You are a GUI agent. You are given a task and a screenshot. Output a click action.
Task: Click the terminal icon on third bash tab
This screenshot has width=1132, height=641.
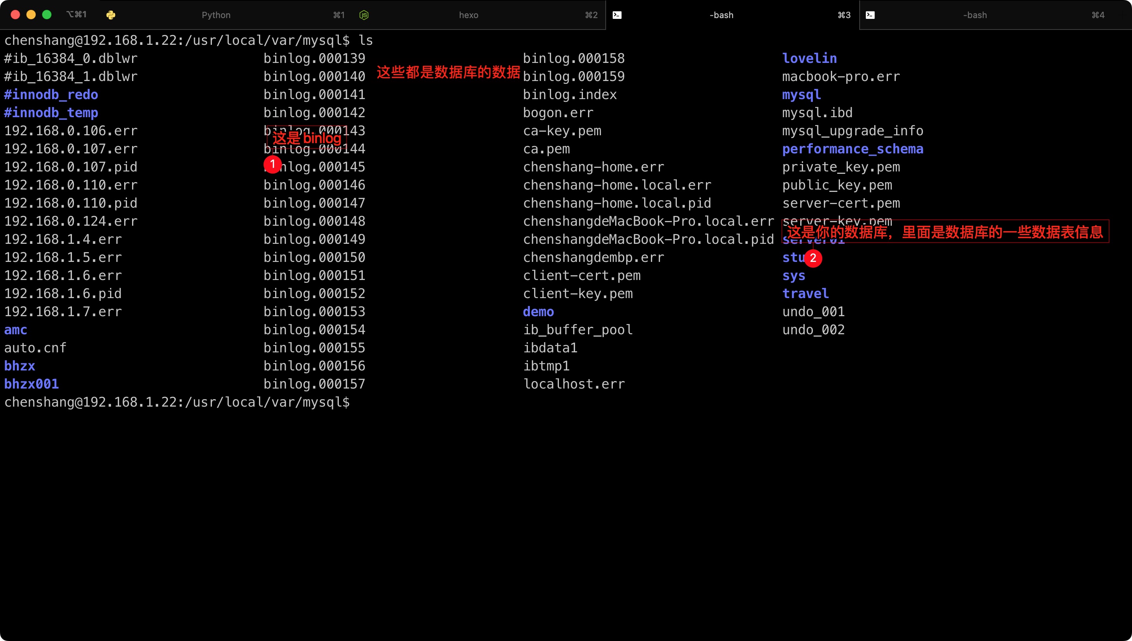[x=617, y=15]
